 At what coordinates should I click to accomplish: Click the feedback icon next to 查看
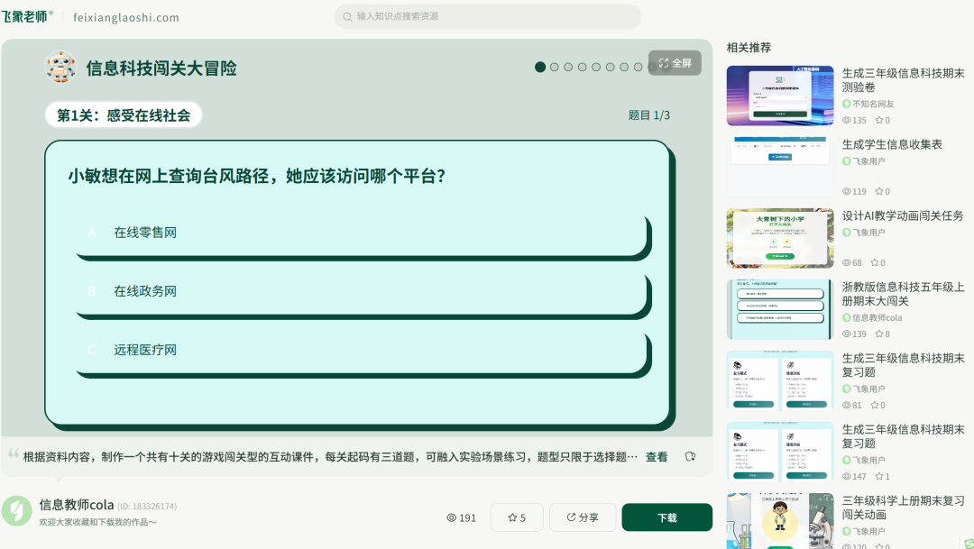(690, 456)
